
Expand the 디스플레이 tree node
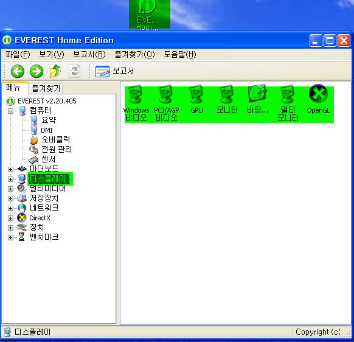(10, 179)
